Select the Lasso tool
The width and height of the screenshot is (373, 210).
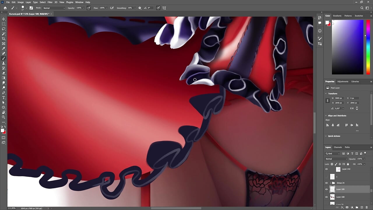coord(4,29)
